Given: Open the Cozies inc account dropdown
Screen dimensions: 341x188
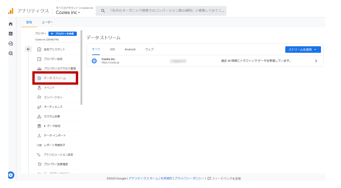Looking at the screenshot, I should (68, 12).
